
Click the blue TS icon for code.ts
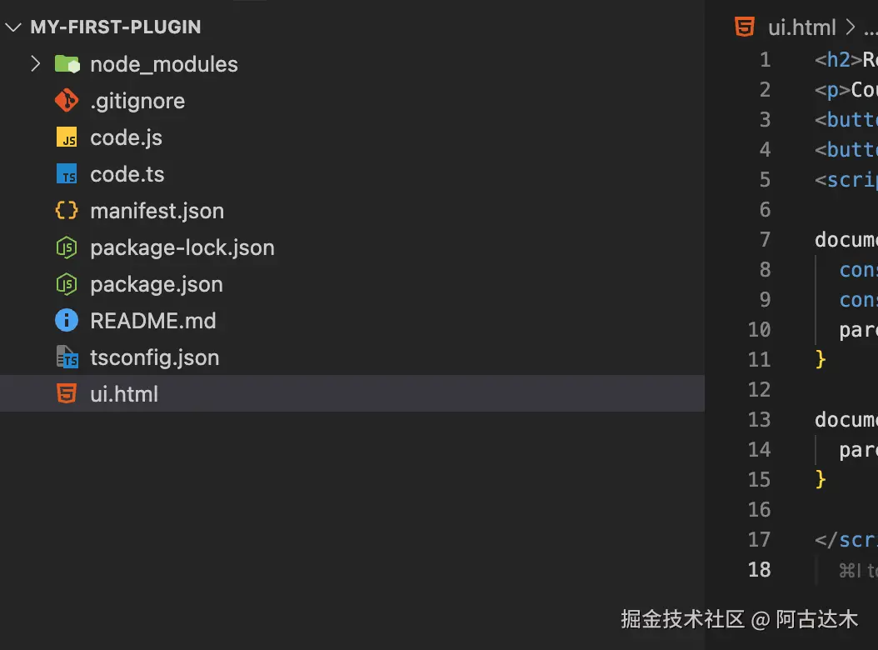[x=67, y=173]
